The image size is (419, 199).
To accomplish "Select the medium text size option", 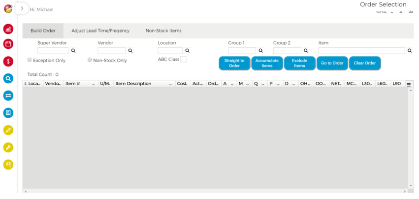I will [x=401, y=12].
